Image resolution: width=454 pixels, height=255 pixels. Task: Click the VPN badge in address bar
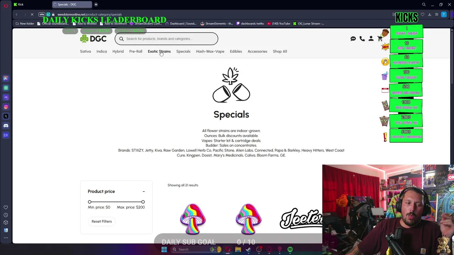coord(42,15)
